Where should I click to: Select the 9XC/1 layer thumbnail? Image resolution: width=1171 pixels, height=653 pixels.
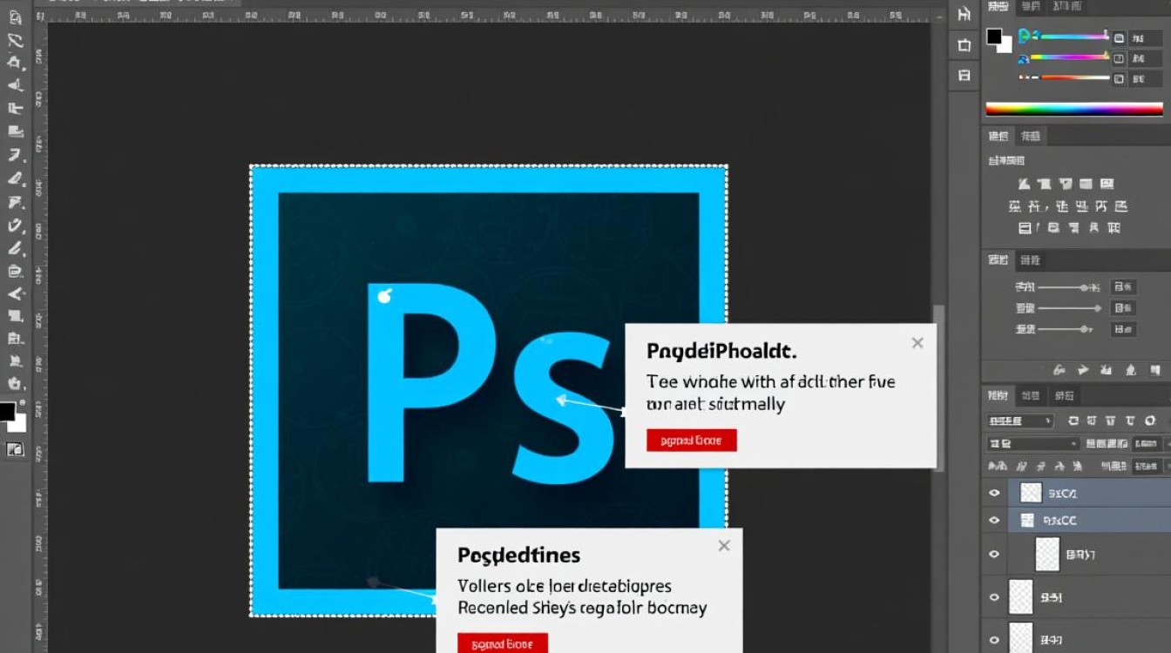[x=1031, y=493]
